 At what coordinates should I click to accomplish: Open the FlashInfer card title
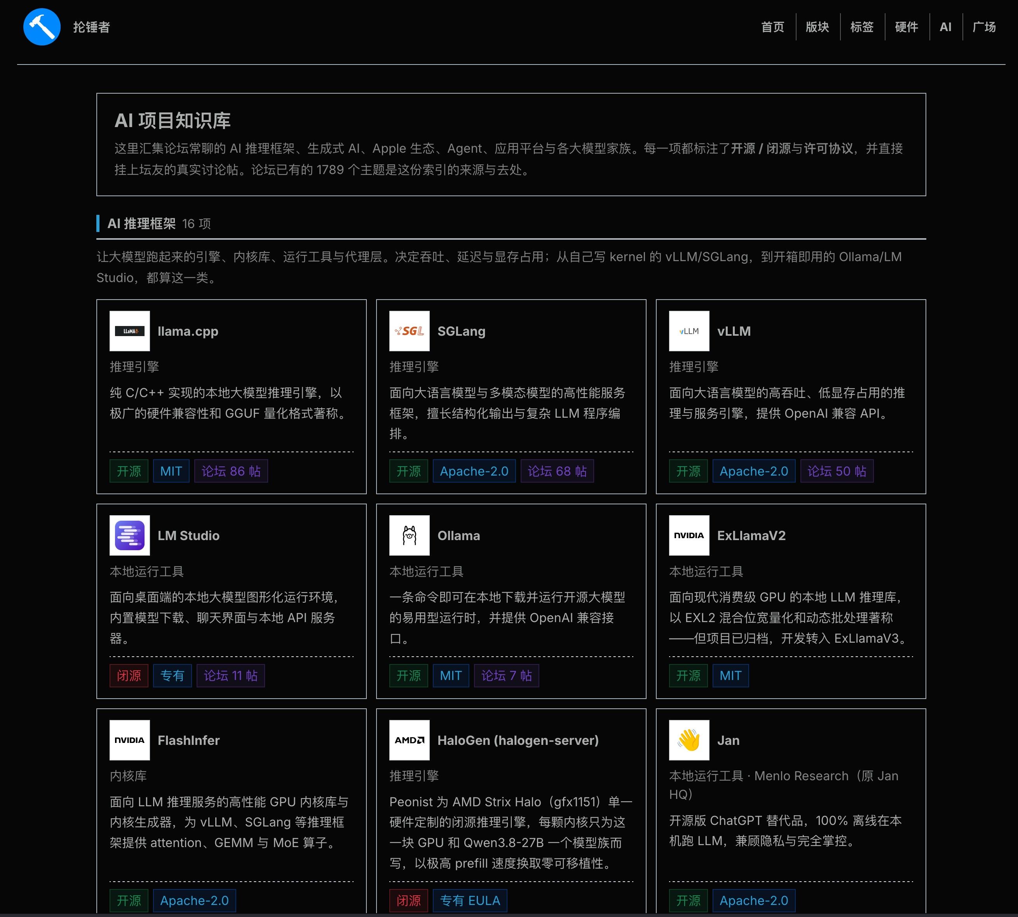(188, 740)
